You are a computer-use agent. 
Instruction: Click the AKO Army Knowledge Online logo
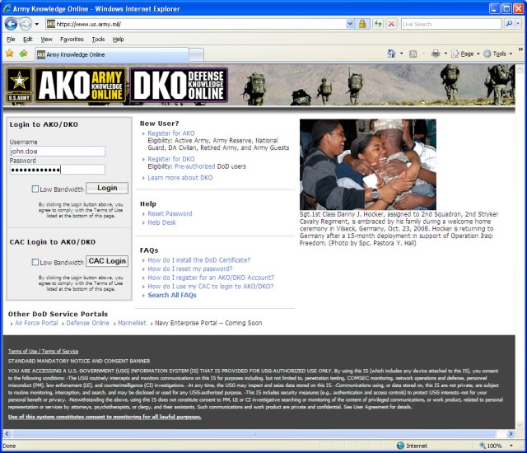pyautogui.click(x=81, y=85)
